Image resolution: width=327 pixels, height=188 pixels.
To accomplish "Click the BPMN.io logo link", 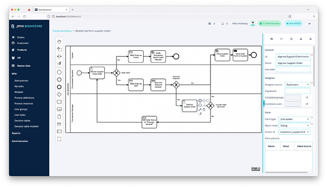I will tap(256, 169).
